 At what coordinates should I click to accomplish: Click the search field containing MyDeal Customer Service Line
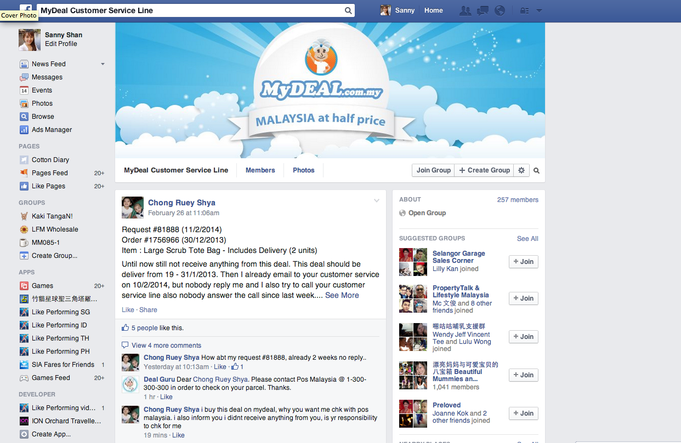click(x=196, y=10)
